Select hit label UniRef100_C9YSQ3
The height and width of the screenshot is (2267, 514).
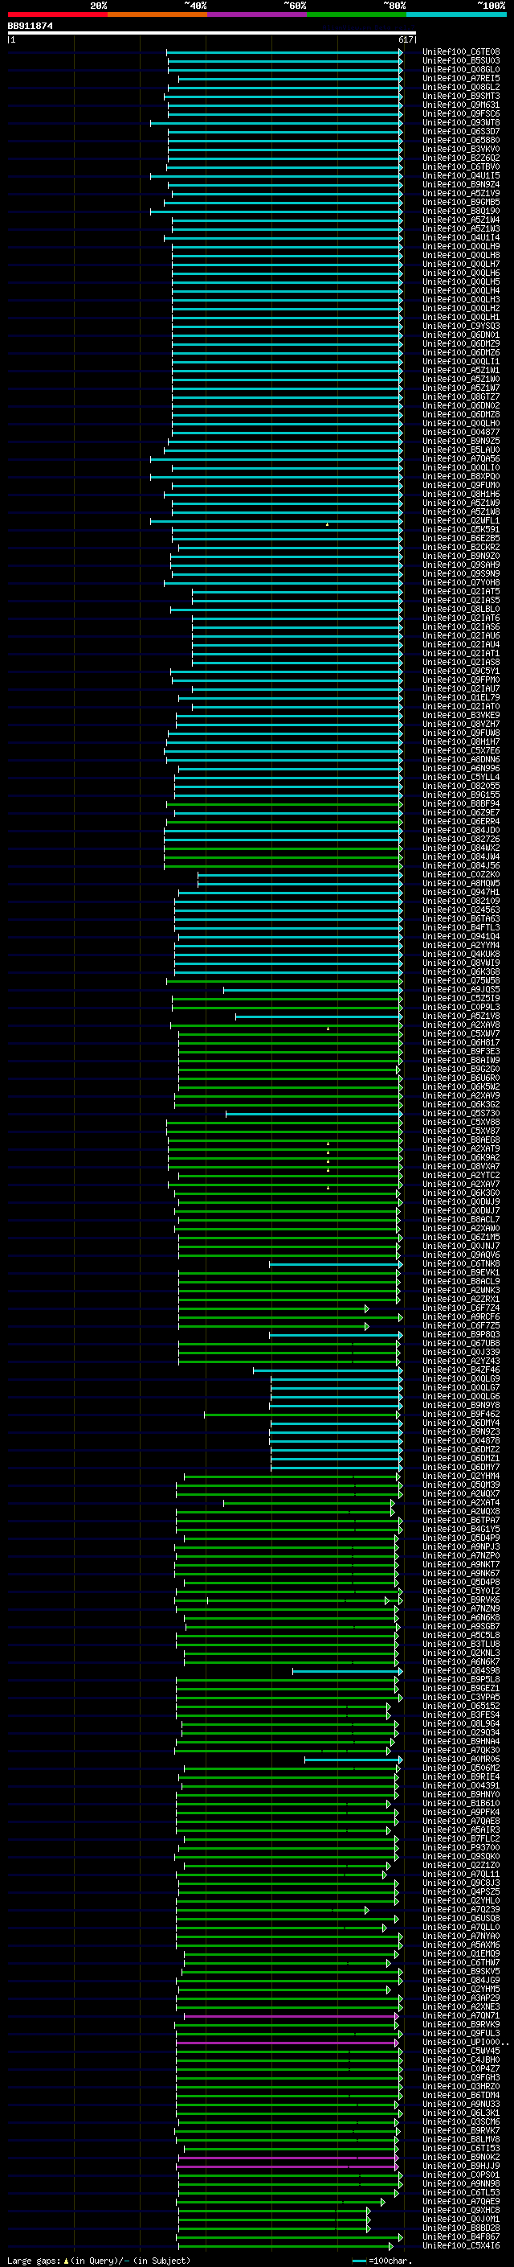(461, 326)
